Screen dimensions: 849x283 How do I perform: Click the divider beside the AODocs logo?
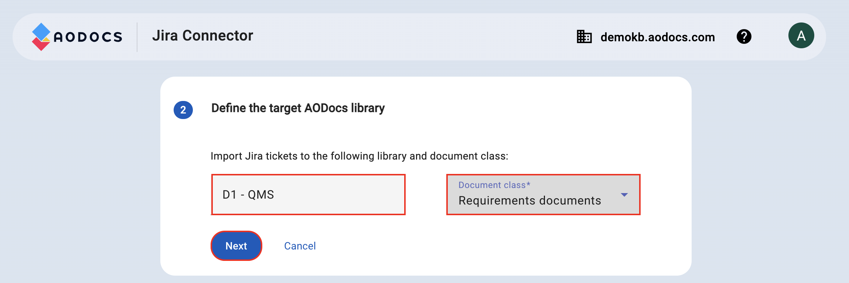point(137,37)
